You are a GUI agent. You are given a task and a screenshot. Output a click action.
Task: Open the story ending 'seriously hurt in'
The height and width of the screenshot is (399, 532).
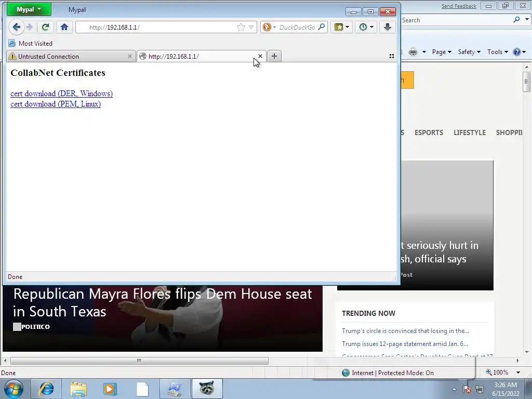pyautogui.click(x=440, y=252)
